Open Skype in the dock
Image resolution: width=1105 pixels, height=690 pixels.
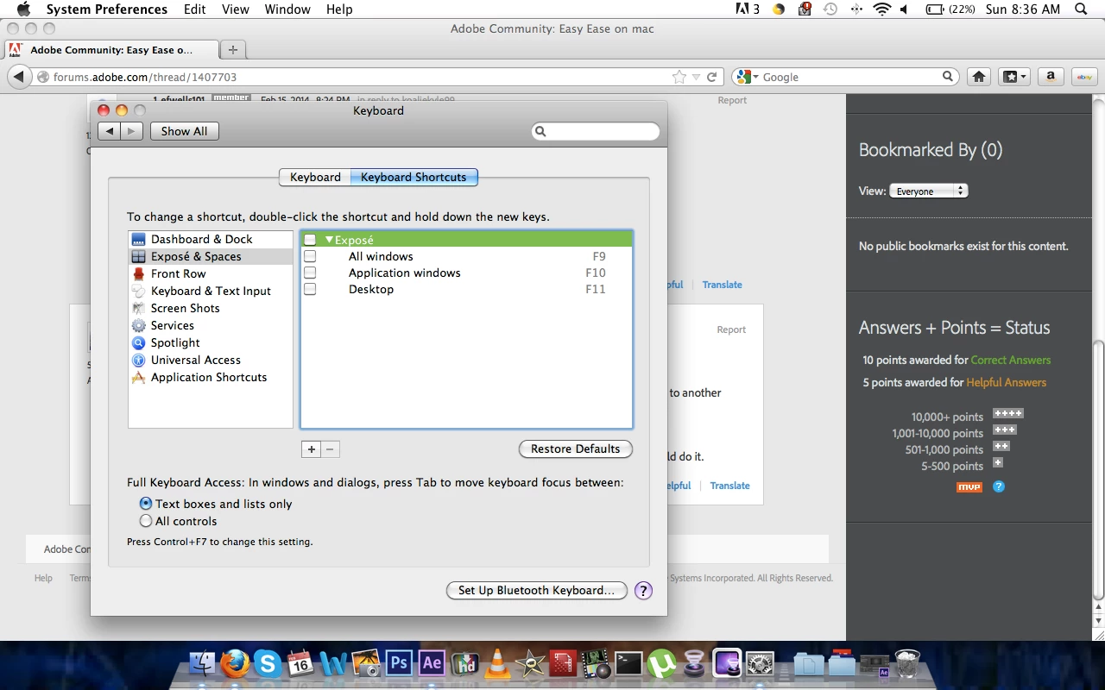pos(268,663)
